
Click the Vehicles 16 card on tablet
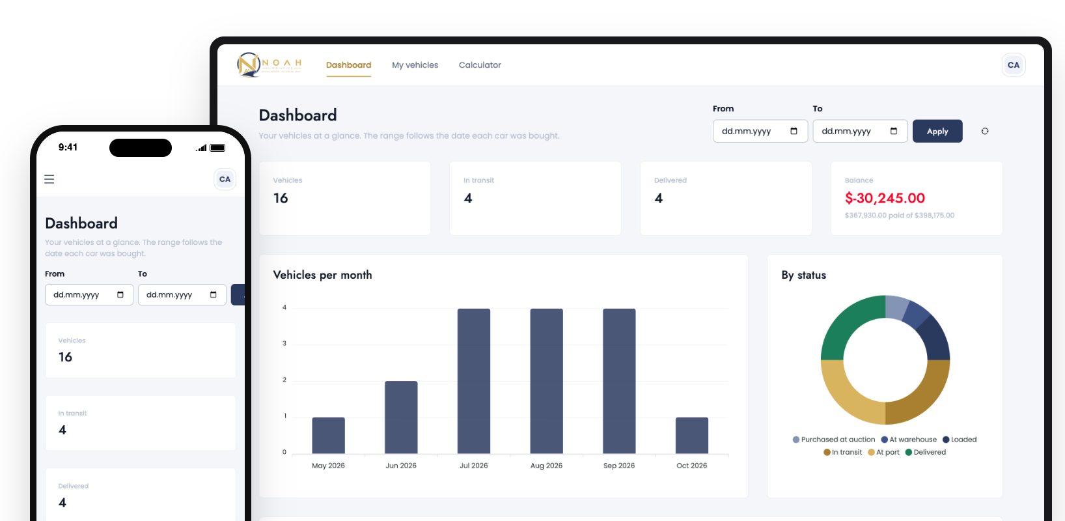pos(345,198)
